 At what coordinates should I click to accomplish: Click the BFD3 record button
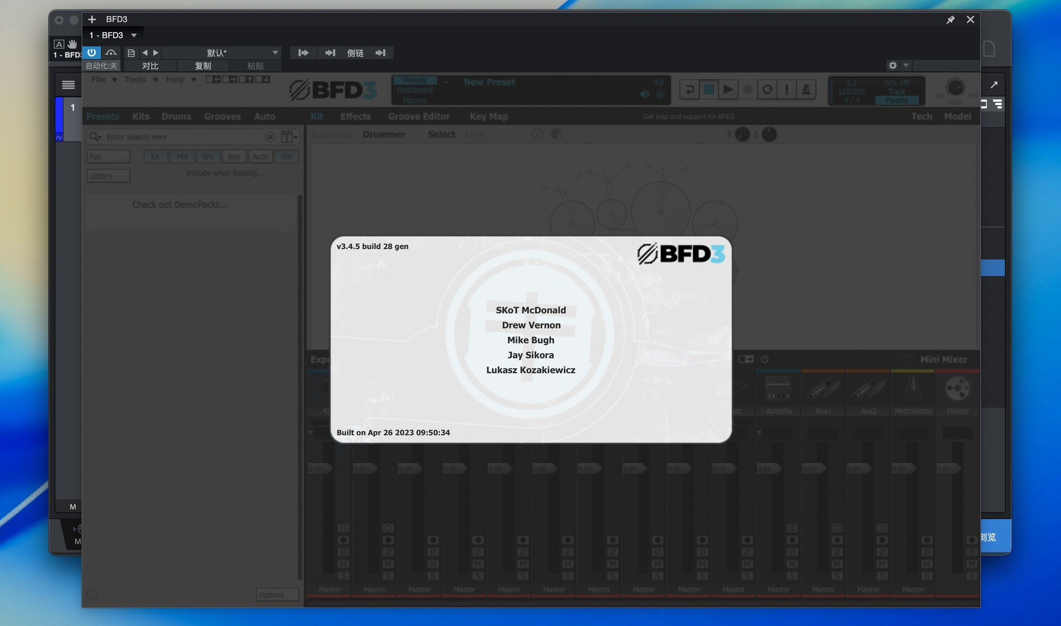748,90
